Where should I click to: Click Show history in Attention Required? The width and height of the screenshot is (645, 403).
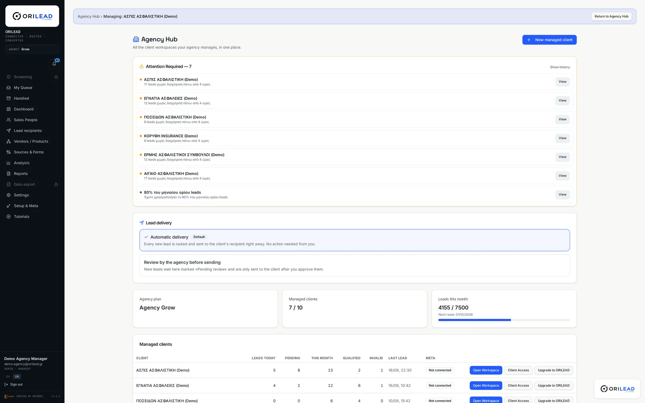[560, 67]
